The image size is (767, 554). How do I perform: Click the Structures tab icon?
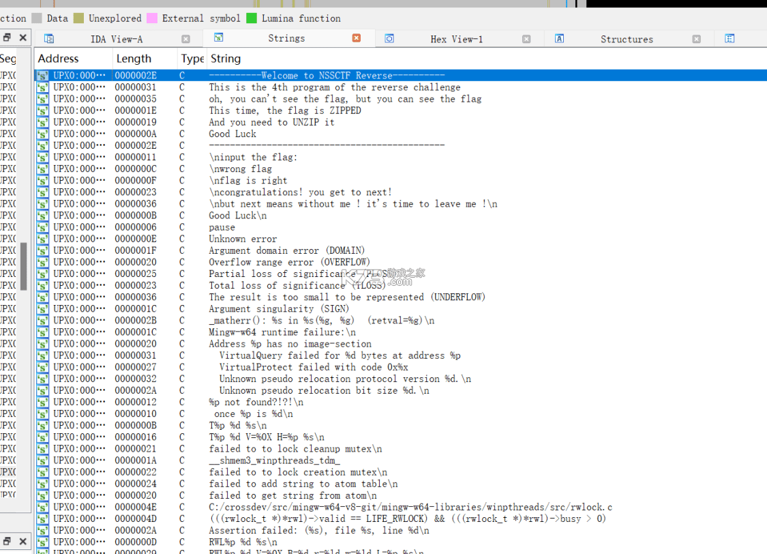point(560,39)
